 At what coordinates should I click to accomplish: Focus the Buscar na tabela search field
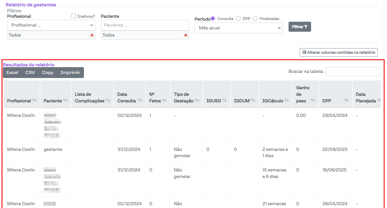(353, 71)
